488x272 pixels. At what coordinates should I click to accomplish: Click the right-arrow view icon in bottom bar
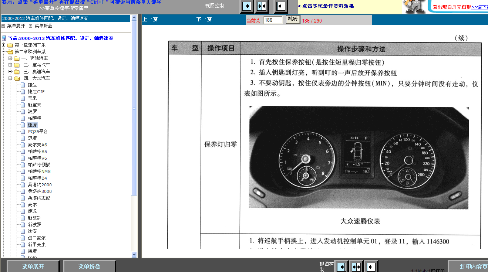342,266
